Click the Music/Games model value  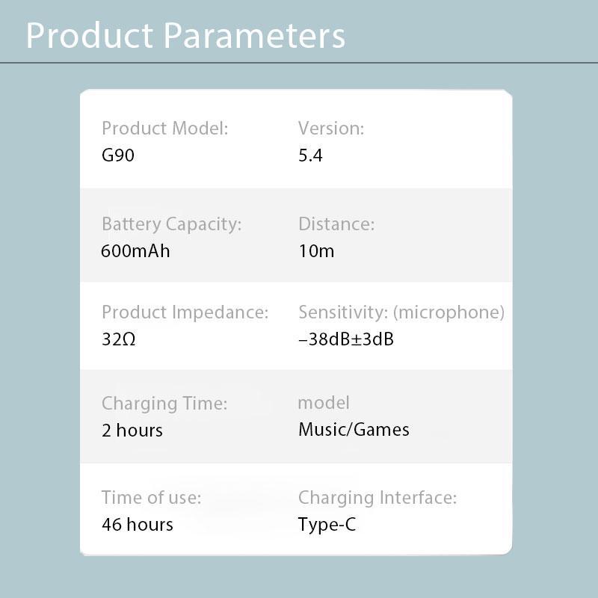click(x=354, y=429)
